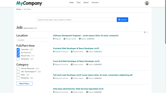Screen dimensions: 166x93
Task: Click clock icon under Data base administrator
Action: [87, 92]
